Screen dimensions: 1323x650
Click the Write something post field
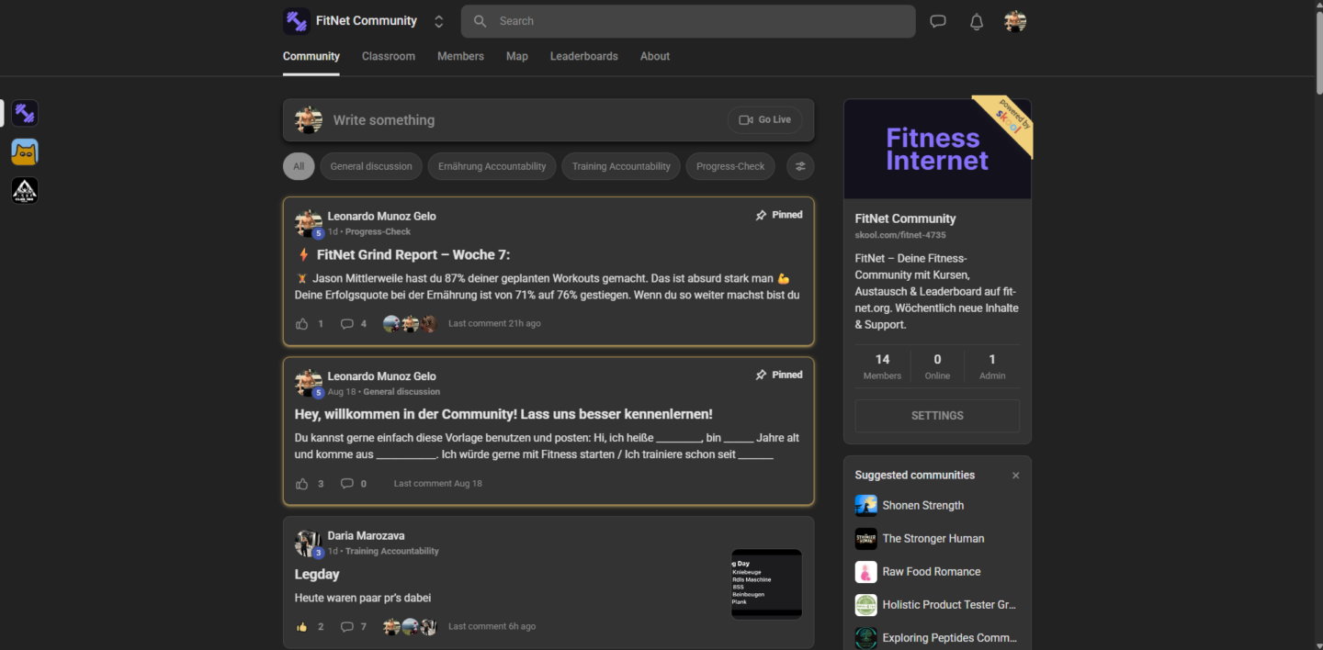pyautogui.click(x=524, y=120)
